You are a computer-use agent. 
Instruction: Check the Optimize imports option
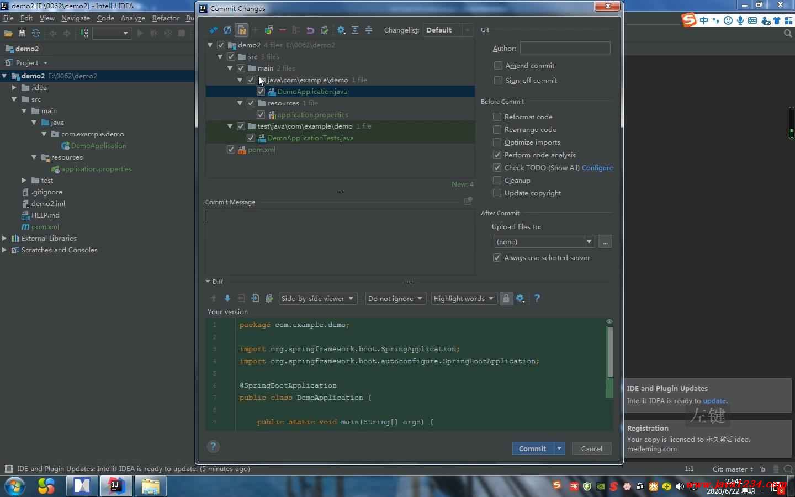coord(497,142)
